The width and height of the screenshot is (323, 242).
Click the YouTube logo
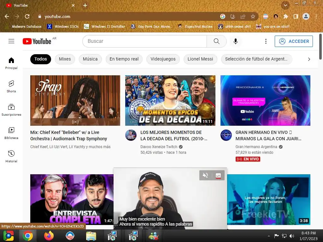click(x=37, y=41)
